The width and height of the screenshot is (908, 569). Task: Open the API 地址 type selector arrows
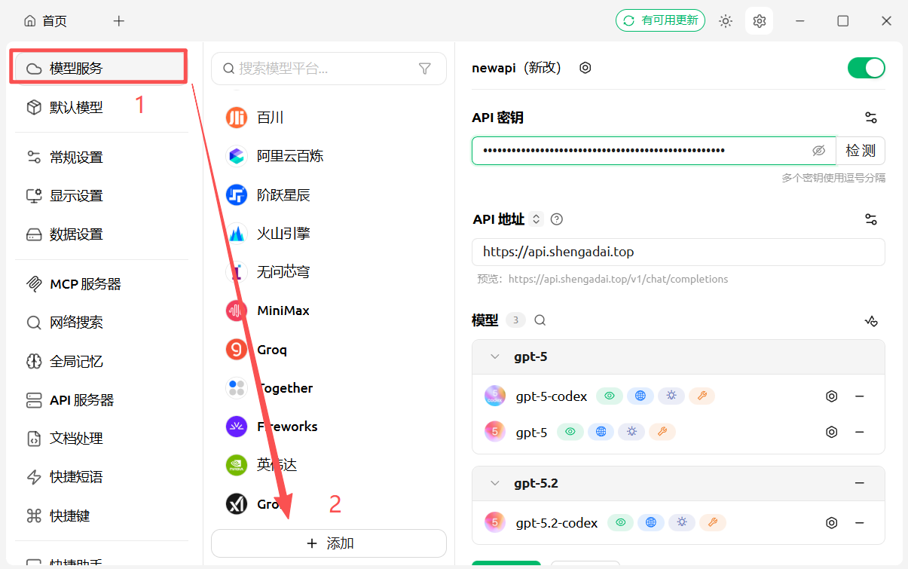[x=536, y=219]
